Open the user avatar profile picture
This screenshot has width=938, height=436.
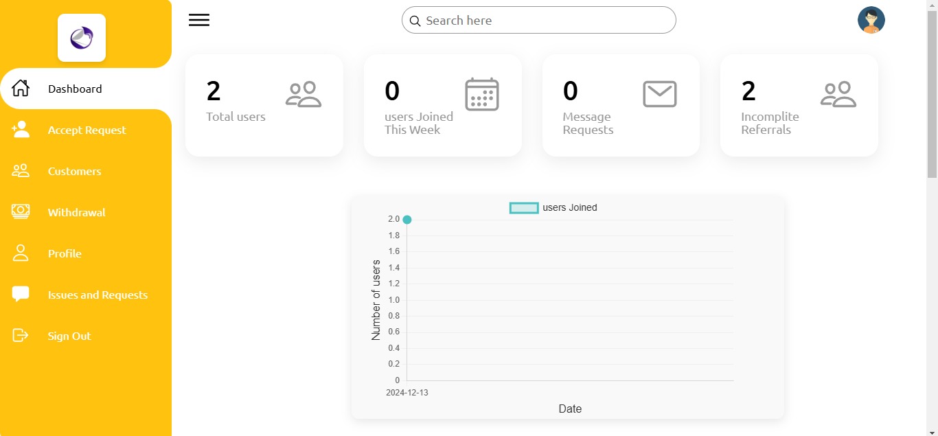click(871, 20)
